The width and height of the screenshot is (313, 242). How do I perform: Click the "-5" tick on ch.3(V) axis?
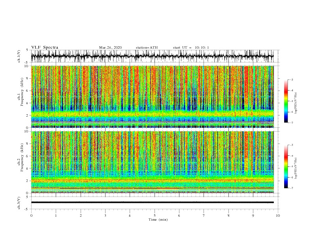(x=27, y=209)
